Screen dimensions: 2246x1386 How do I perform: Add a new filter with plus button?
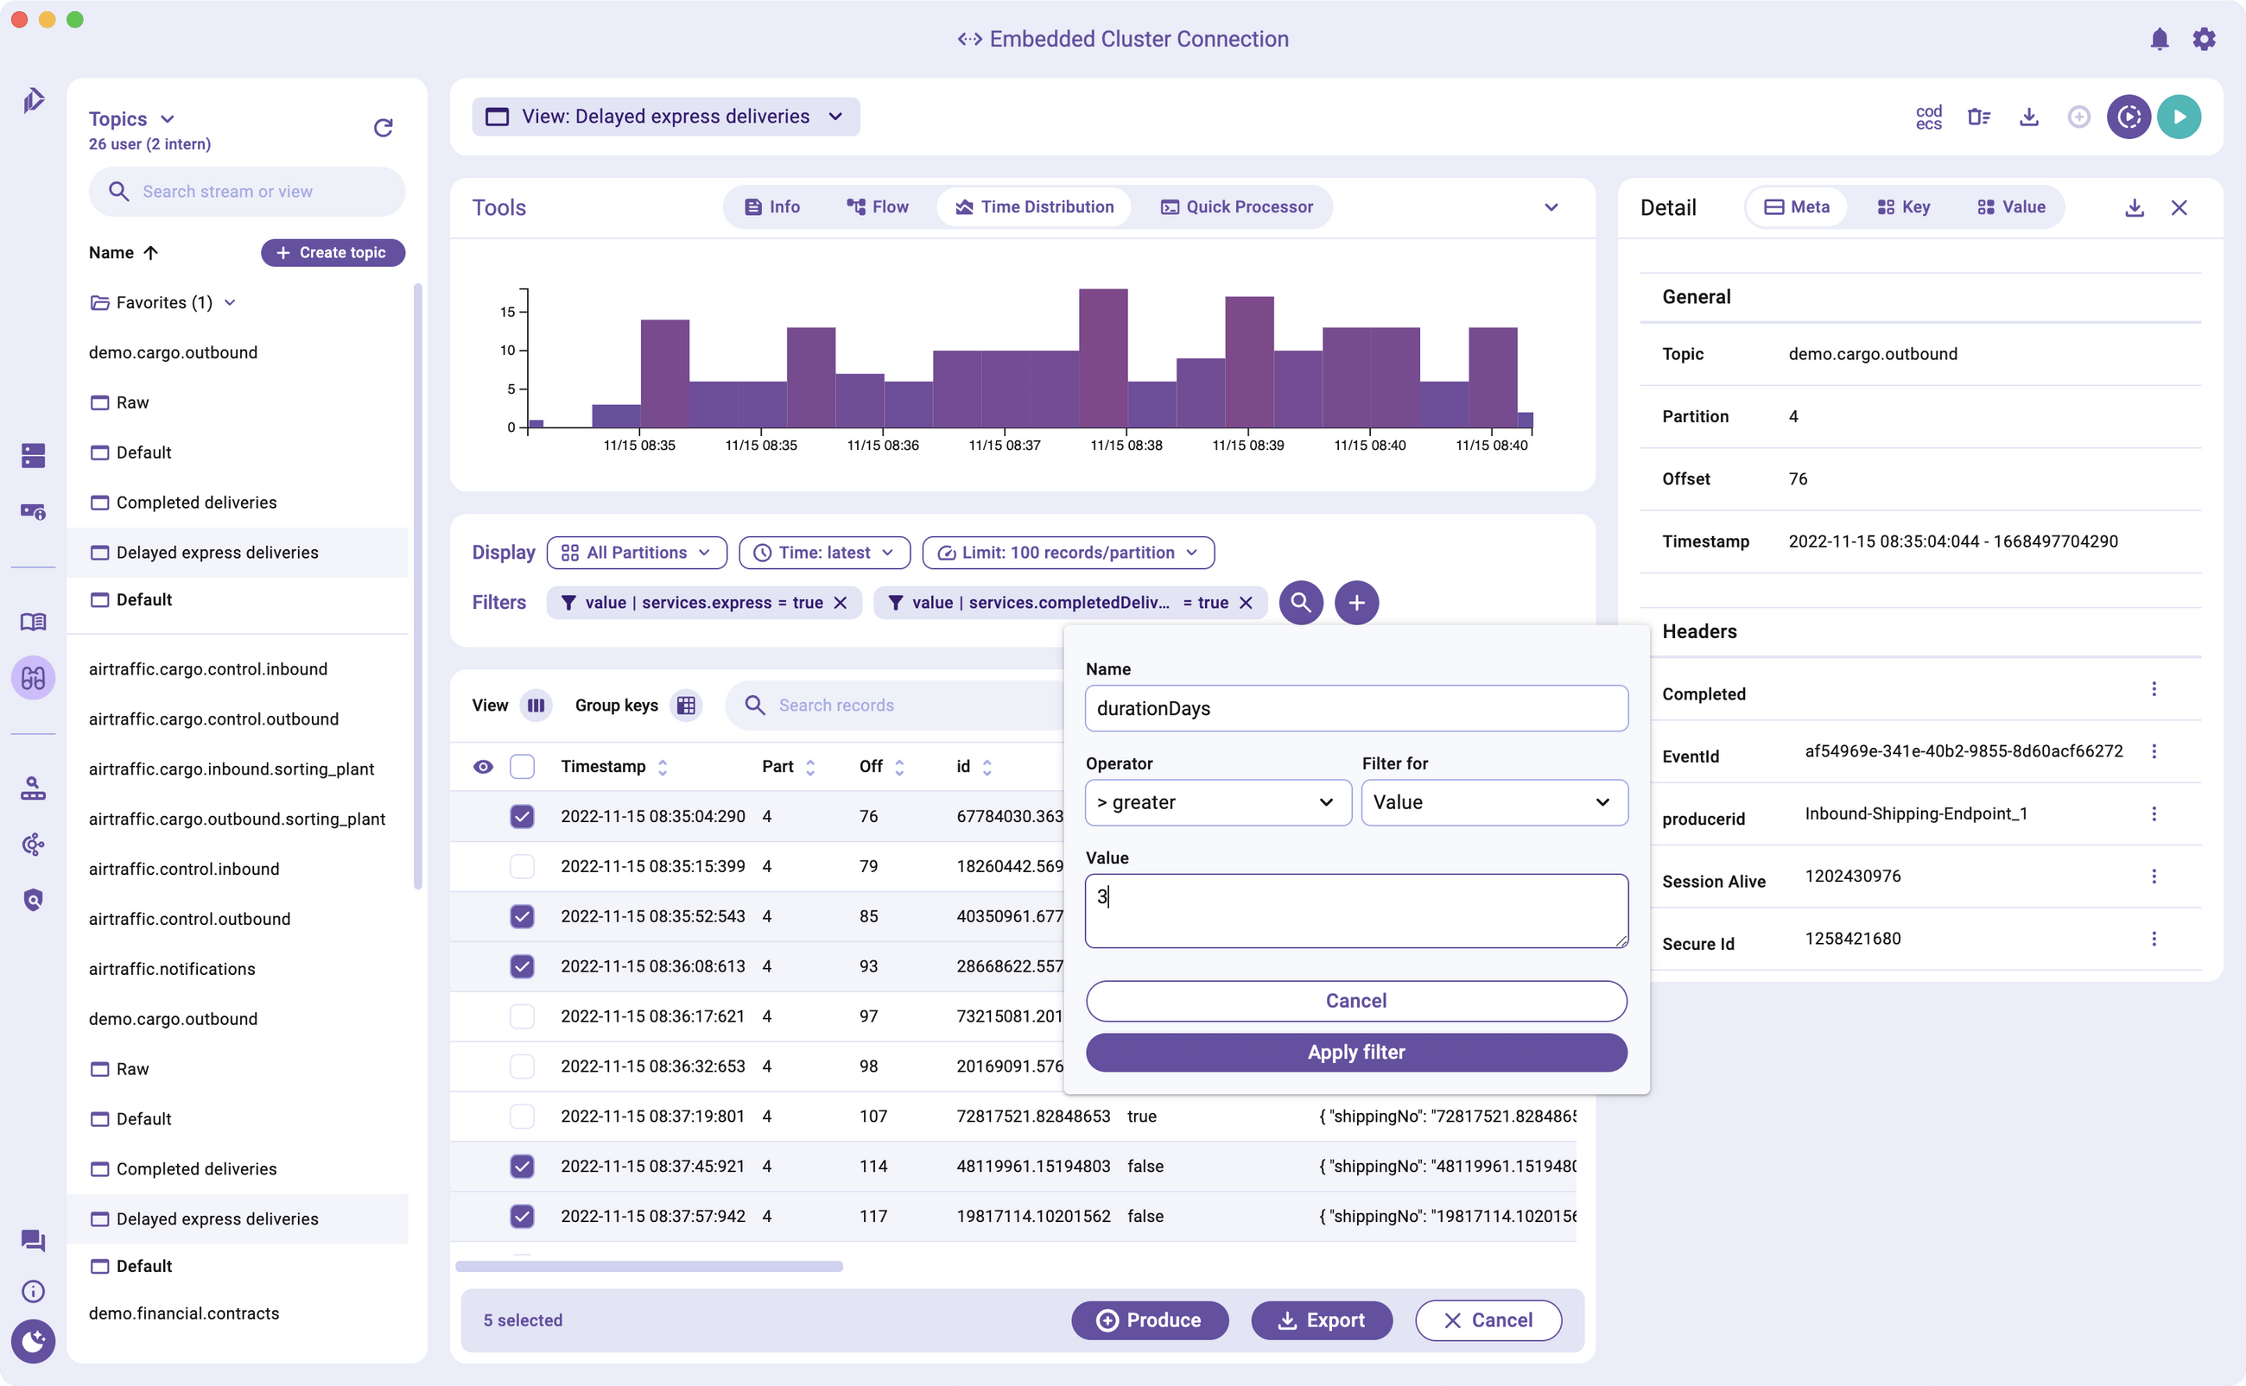1357,602
